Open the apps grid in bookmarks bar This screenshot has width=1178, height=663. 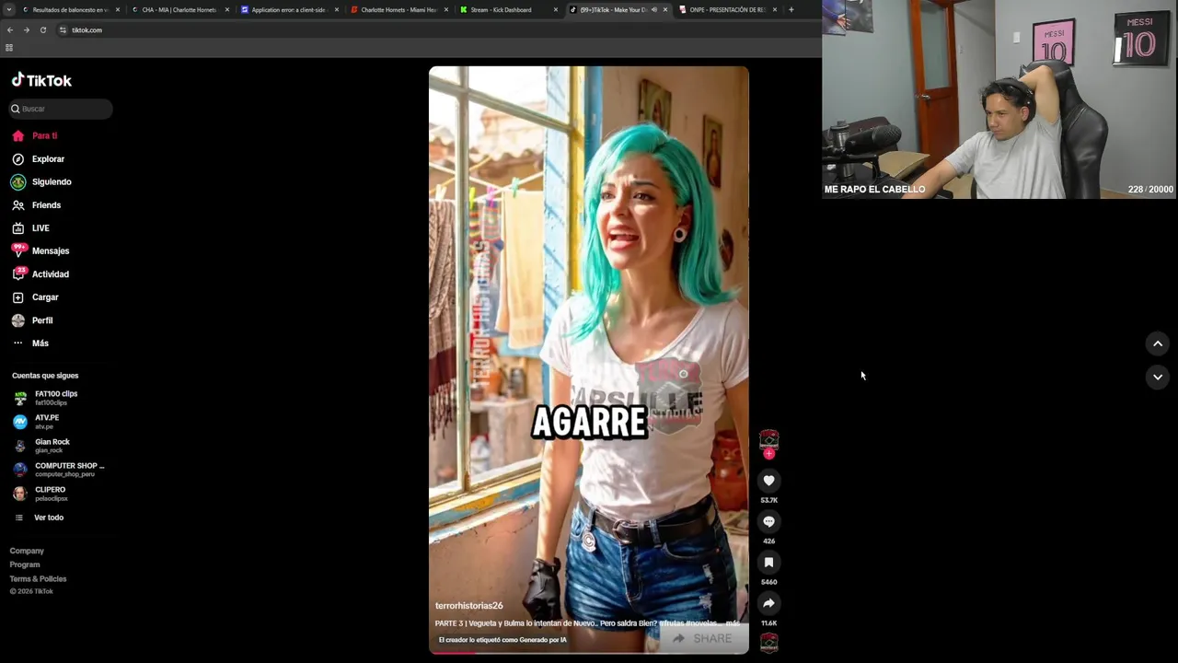9,48
